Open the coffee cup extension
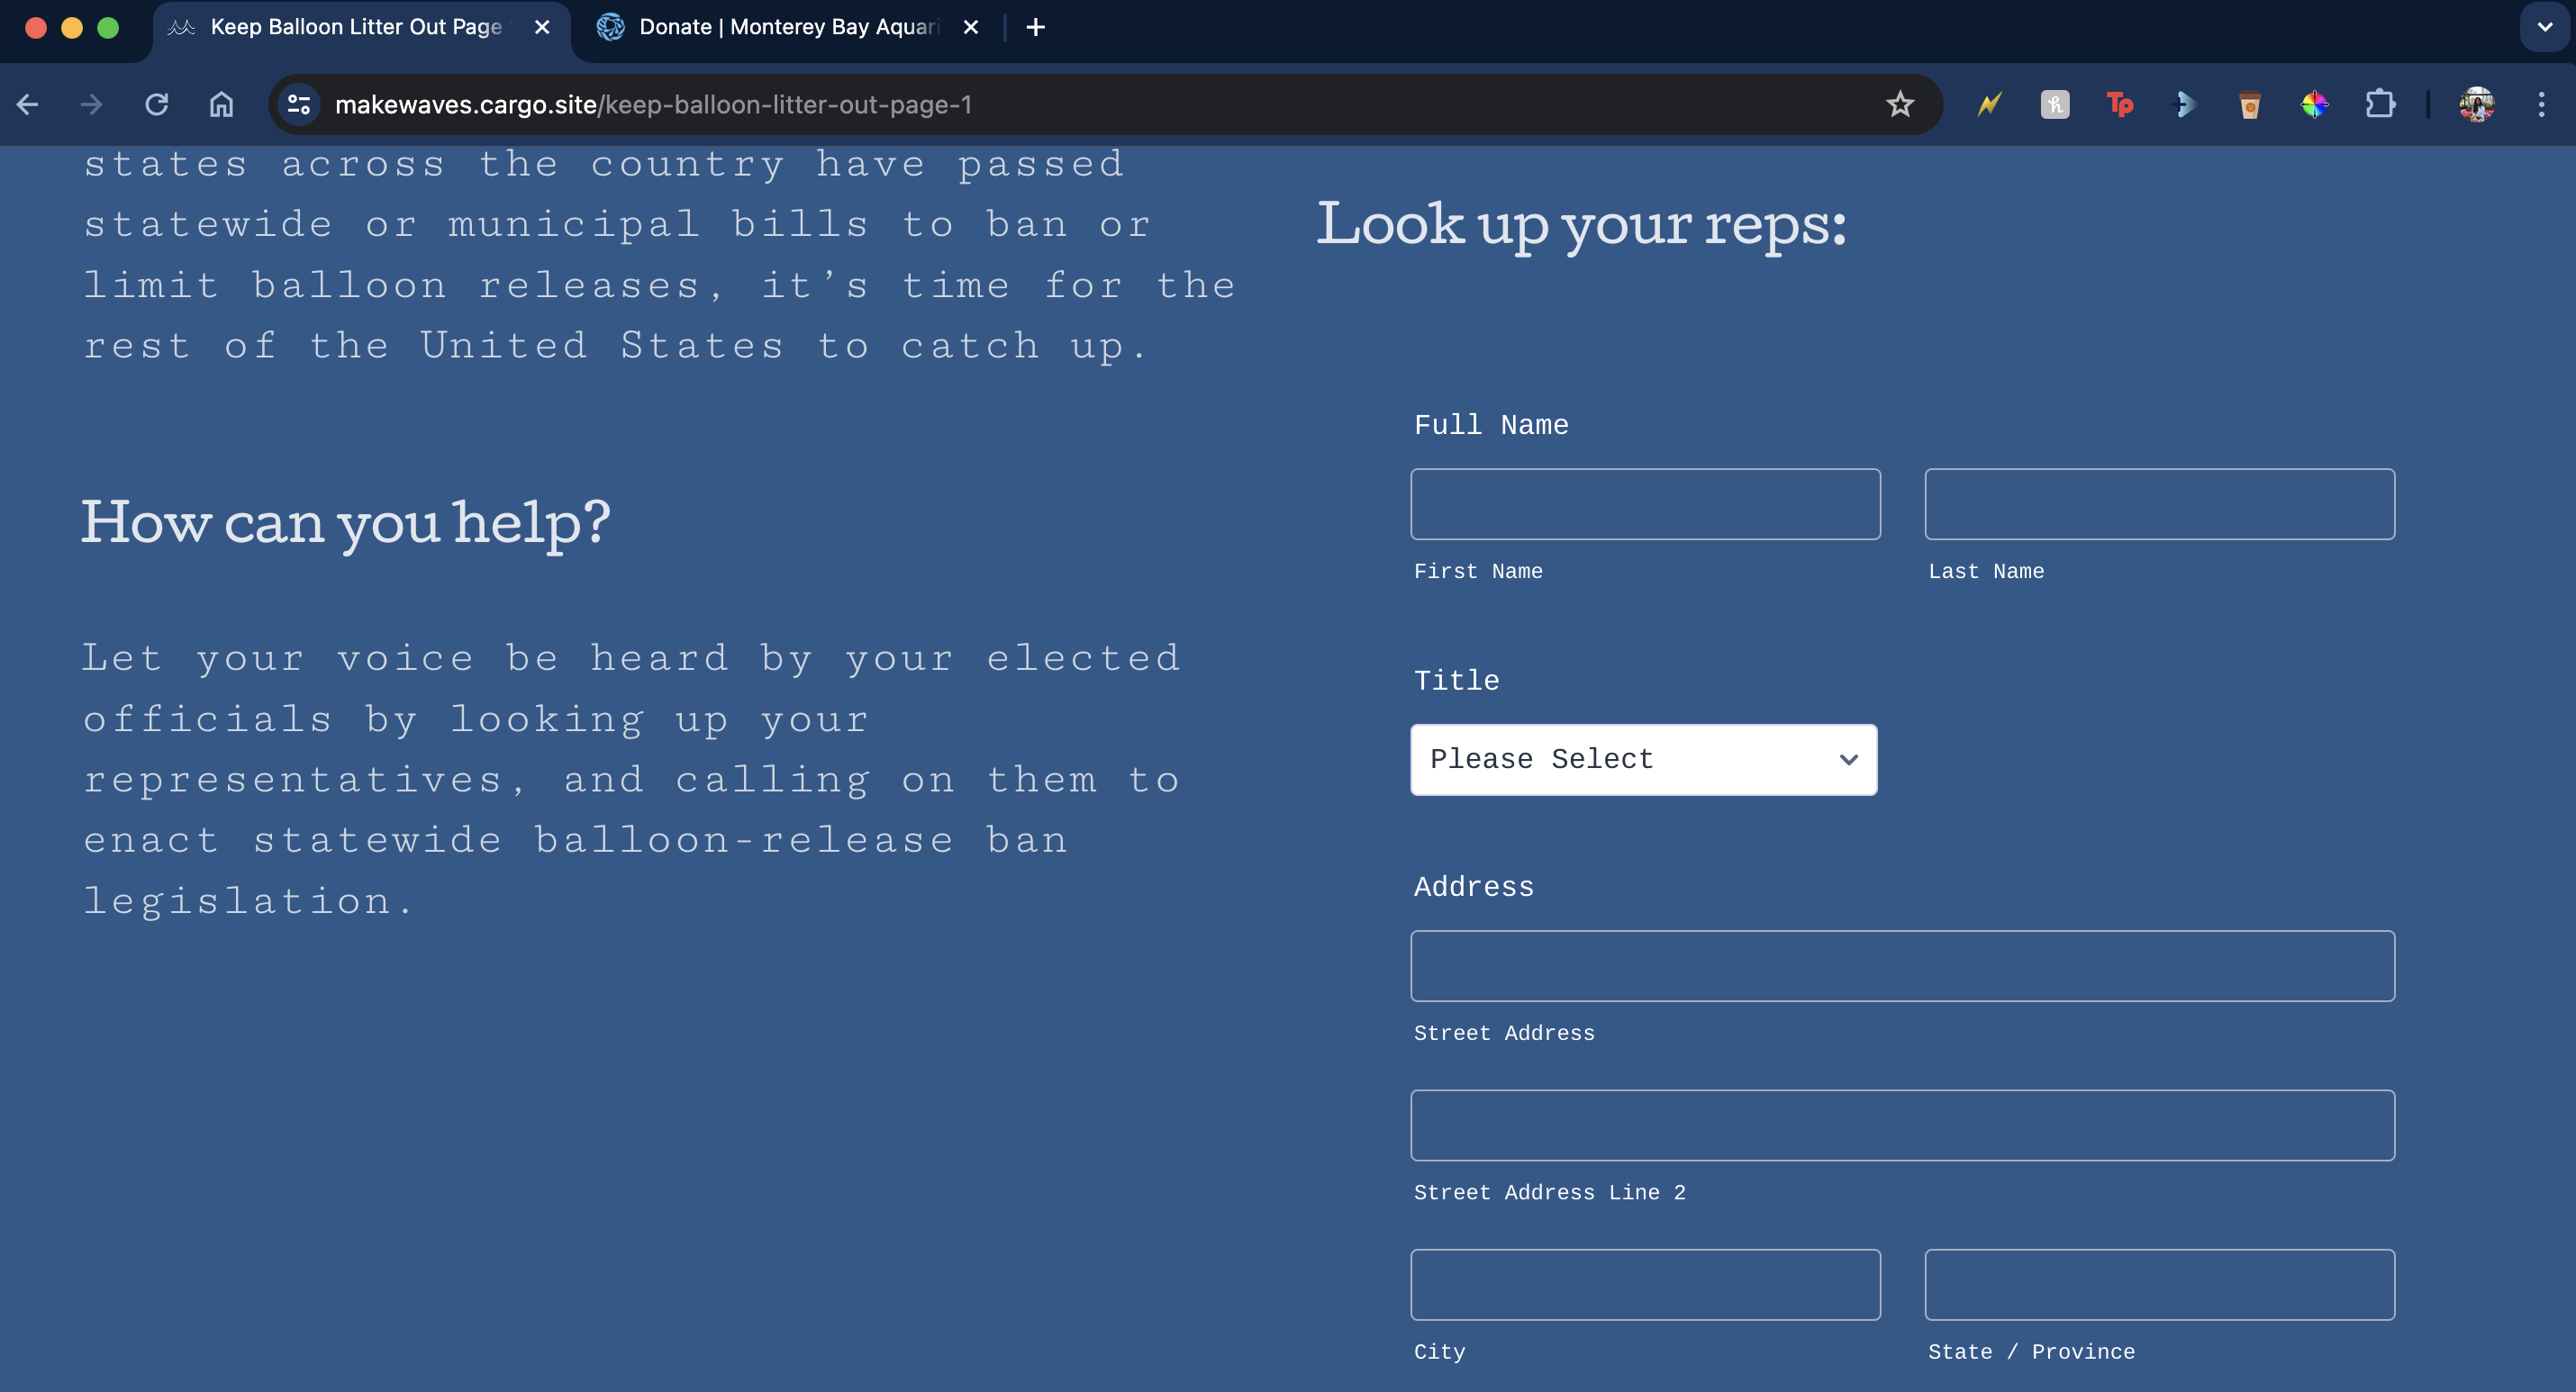The image size is (2576, 1392). coord(2250,104)
